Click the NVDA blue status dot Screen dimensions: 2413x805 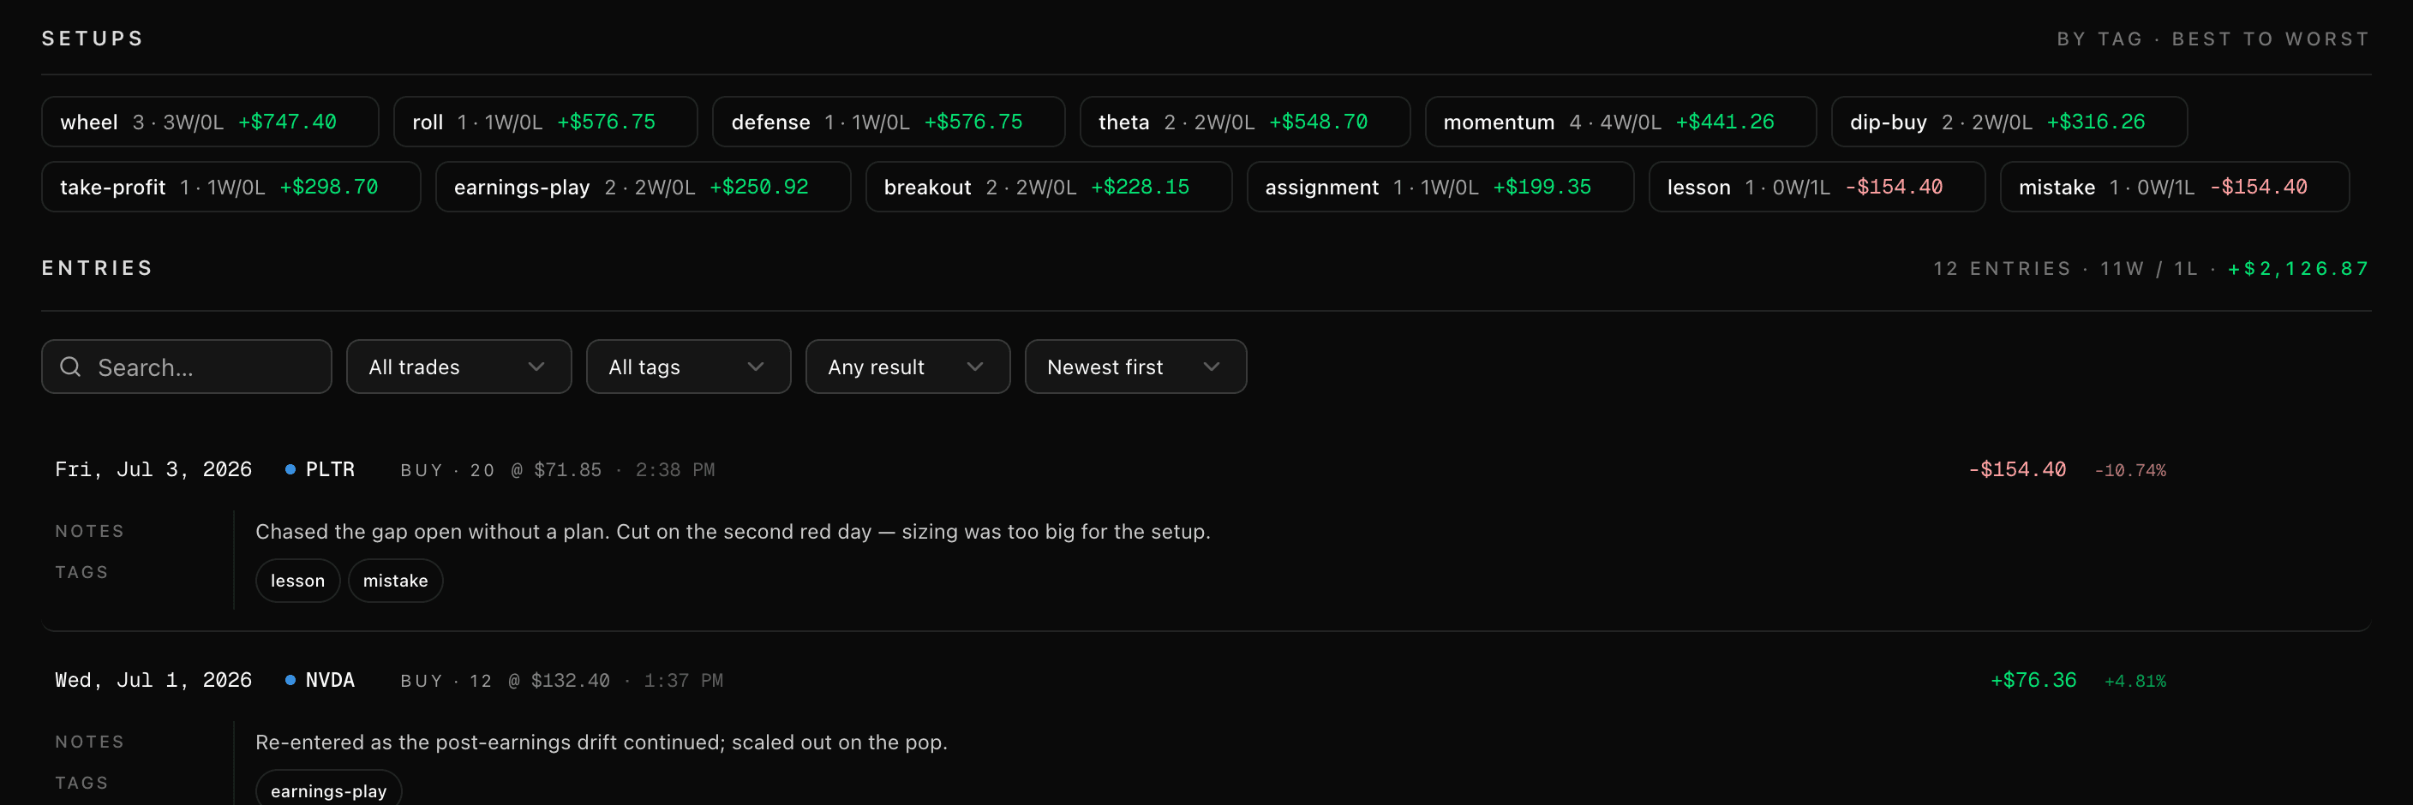point(290,681)
